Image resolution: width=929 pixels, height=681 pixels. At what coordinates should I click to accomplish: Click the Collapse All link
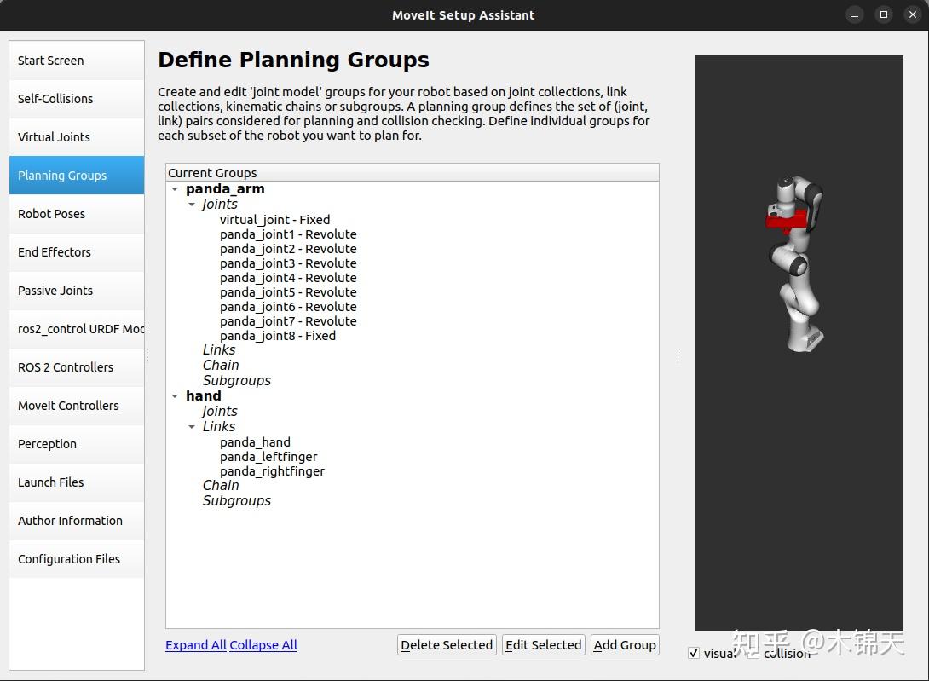[263, 644]
